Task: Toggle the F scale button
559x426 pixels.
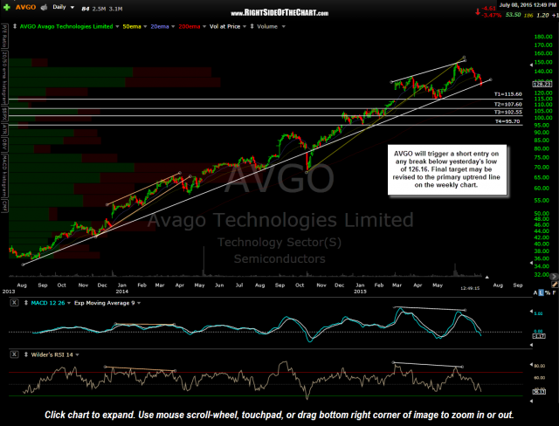Action: (554, 292)
